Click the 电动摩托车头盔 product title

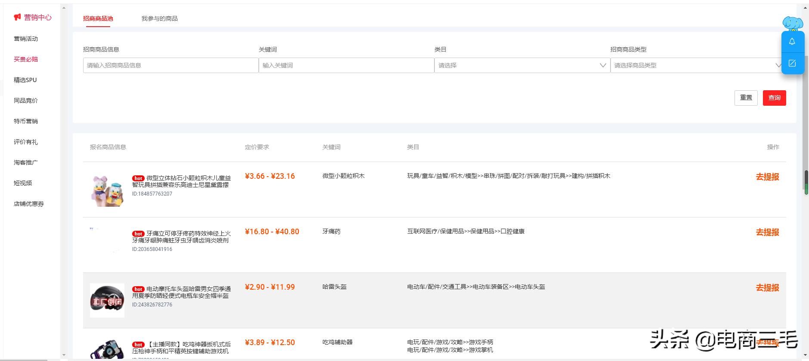click(182, 292)
